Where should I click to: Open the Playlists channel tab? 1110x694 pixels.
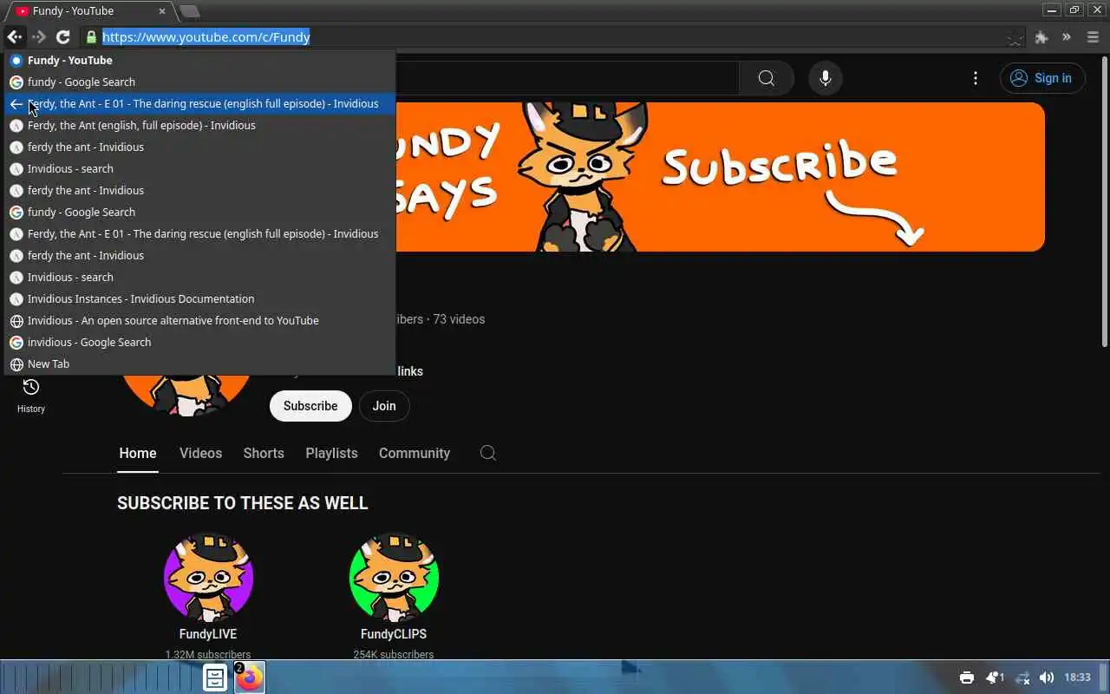pyautogui.click(x=331, y=453)
